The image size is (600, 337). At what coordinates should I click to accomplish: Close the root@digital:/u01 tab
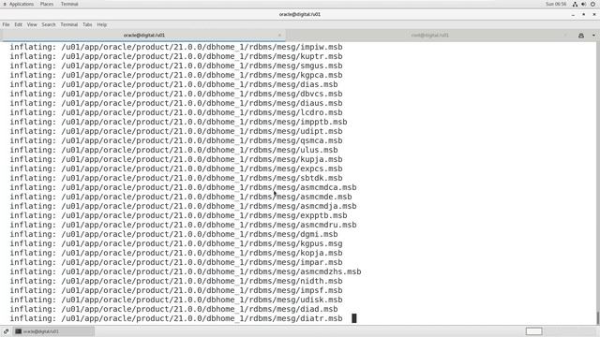565,36
